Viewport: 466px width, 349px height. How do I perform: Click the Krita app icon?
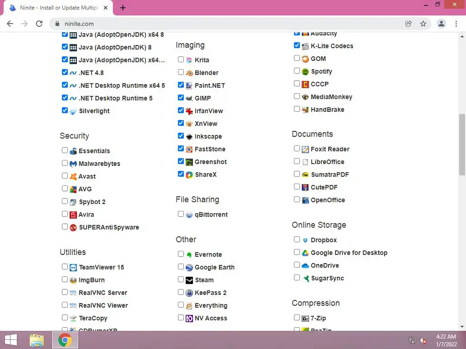[189, 60]
